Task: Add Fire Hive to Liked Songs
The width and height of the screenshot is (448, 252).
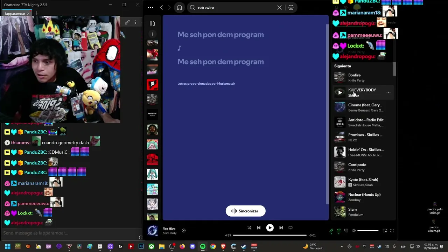Action: pyautogui.click(x=183, y=230)
